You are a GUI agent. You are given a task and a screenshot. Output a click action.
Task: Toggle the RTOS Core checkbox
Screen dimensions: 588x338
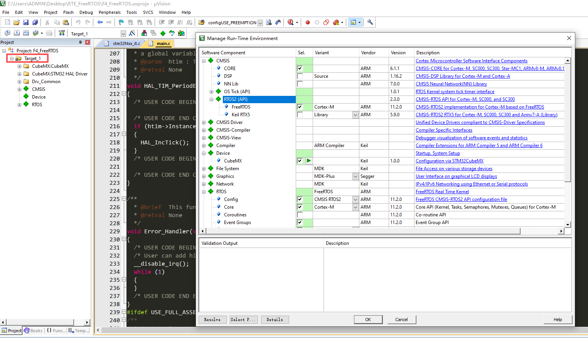coord(300,207)
